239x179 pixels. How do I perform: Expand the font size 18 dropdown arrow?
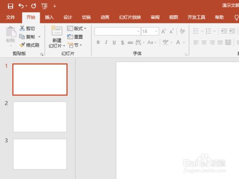156,32
